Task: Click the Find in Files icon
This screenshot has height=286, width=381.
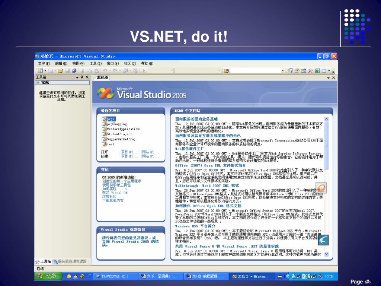Action: click(x=227, y=71)
